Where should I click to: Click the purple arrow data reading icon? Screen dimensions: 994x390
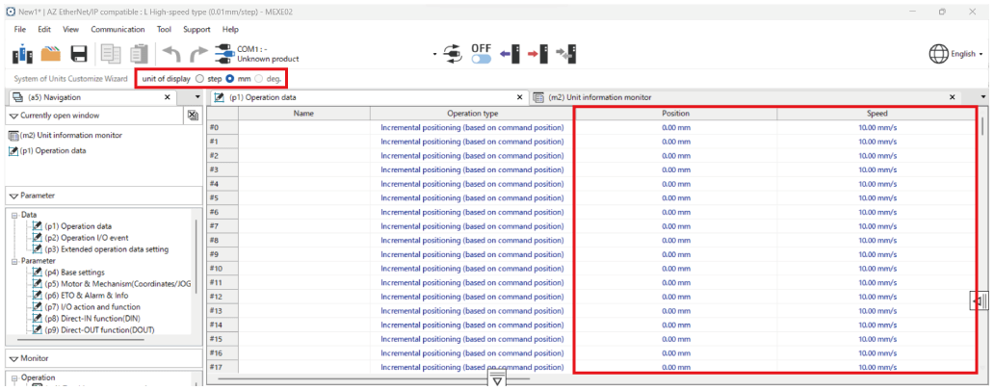click(x=510, y=54)
